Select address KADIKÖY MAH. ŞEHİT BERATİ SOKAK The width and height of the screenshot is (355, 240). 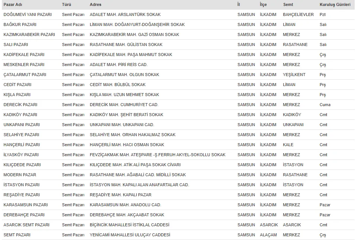point(127,115)
